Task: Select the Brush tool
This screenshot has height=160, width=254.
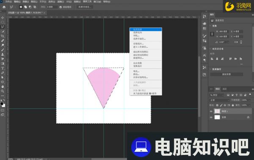Action: pos(3,50)
